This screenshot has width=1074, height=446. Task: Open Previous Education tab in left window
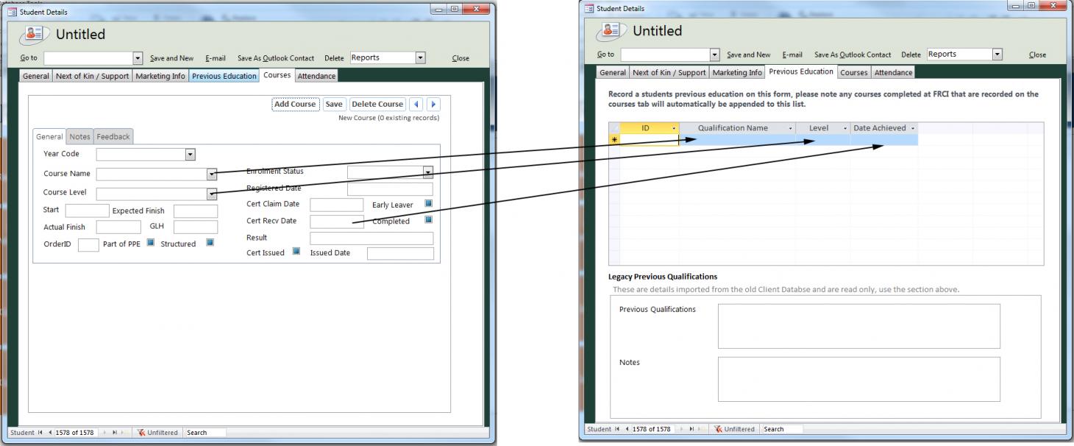coord(224,76)
